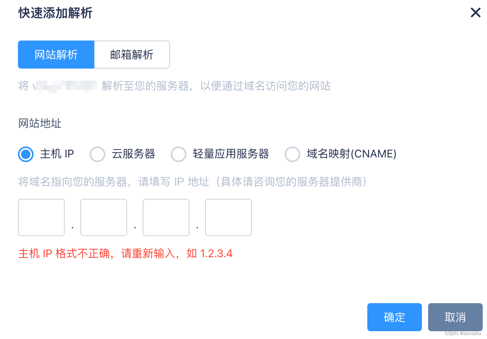The height and width of the screenshot is (339, 487).
Task: Click the red IP format error message
Action: click(125, 253)
